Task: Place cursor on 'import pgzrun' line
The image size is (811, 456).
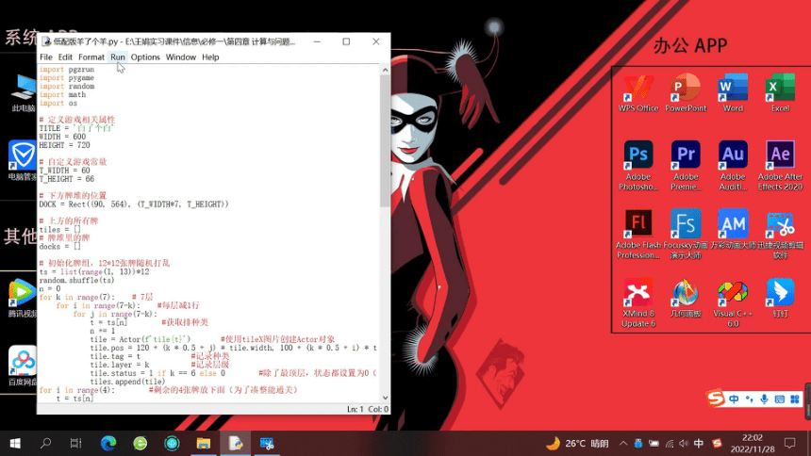Action: [67, 70]
